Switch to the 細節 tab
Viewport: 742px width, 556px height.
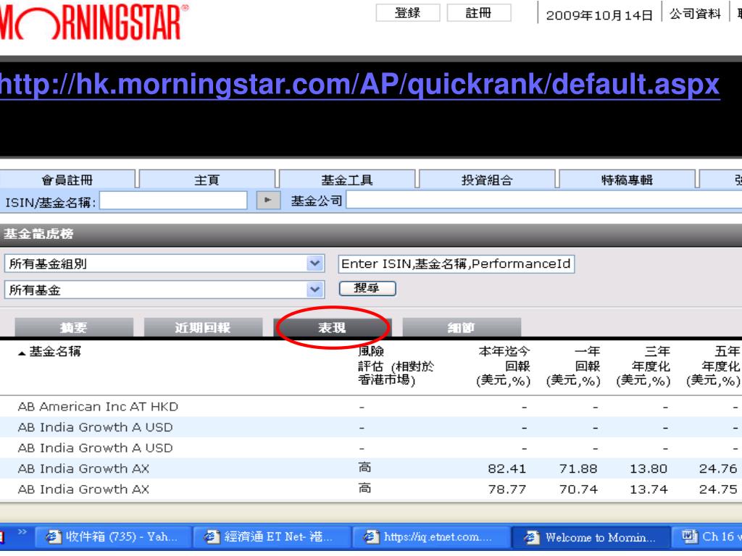tap(462, 327)
